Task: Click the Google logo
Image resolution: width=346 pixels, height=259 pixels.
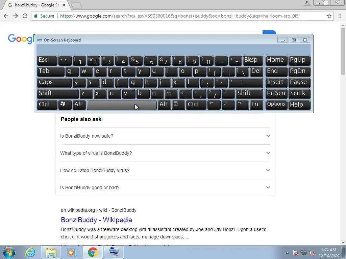Action: (21, 39)
